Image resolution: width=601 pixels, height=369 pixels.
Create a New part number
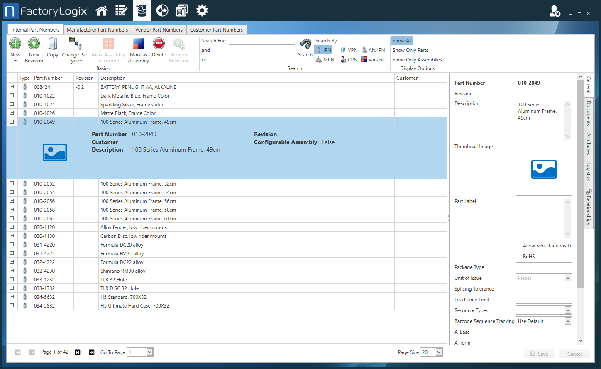[15, 49]
